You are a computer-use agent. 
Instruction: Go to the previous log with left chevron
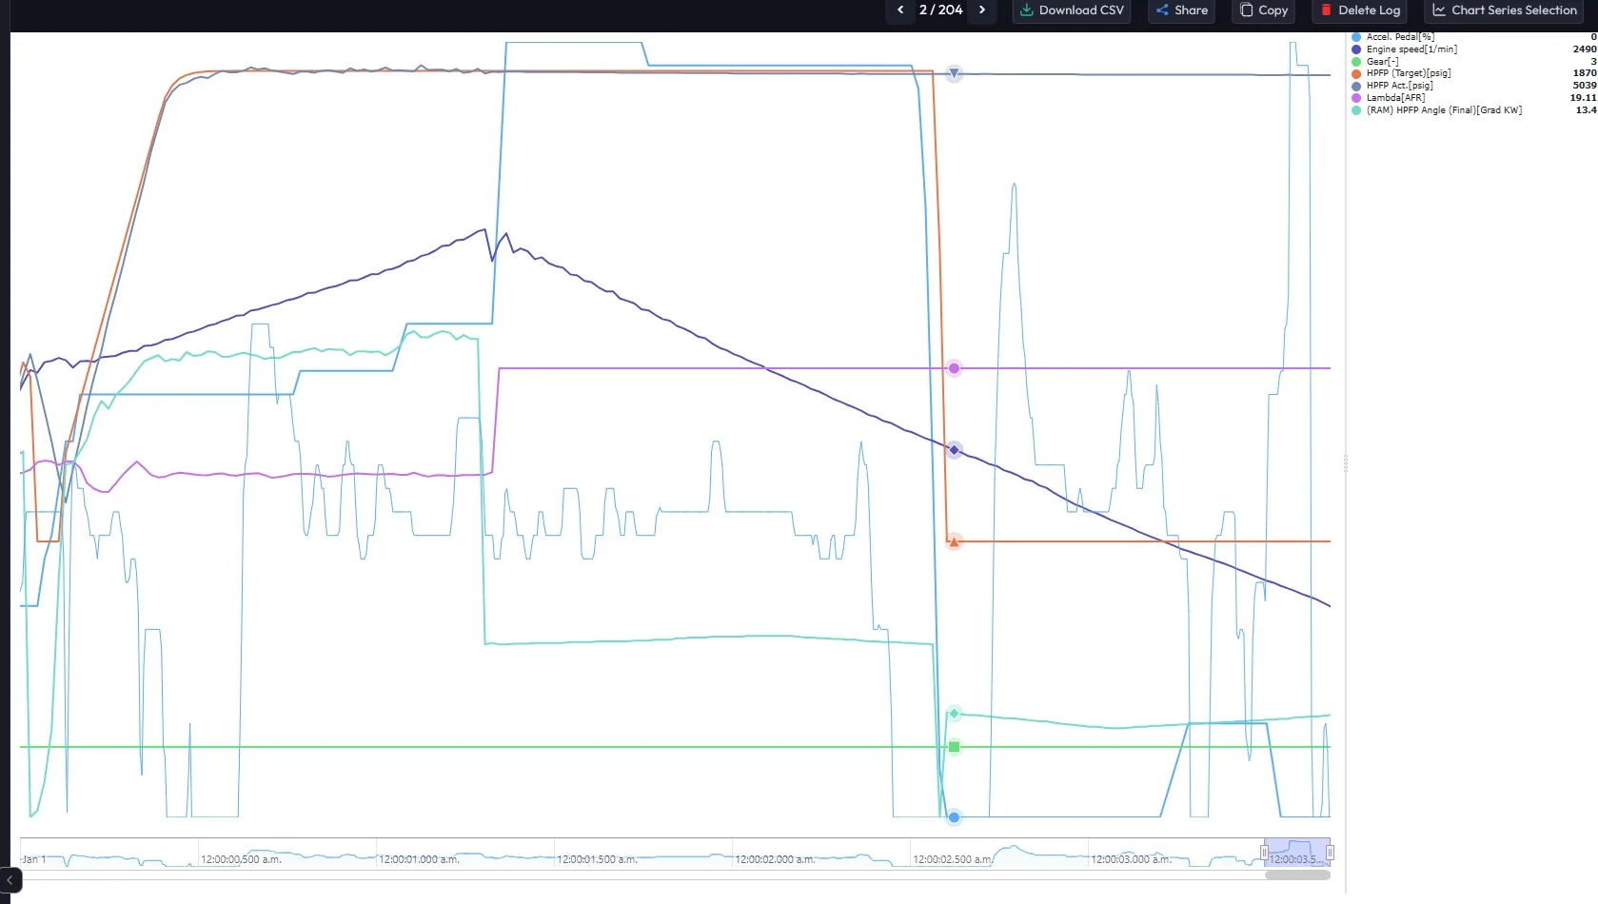(900, 10)
